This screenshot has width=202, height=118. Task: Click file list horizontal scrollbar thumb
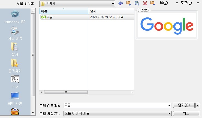pos(66,92)
